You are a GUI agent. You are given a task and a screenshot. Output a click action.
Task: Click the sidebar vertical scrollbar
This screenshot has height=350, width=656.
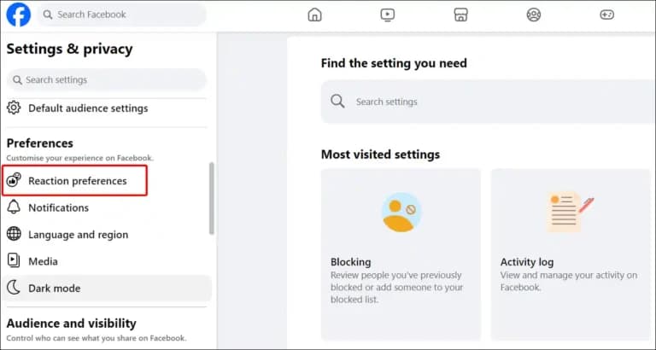click(x=211, y=198)
